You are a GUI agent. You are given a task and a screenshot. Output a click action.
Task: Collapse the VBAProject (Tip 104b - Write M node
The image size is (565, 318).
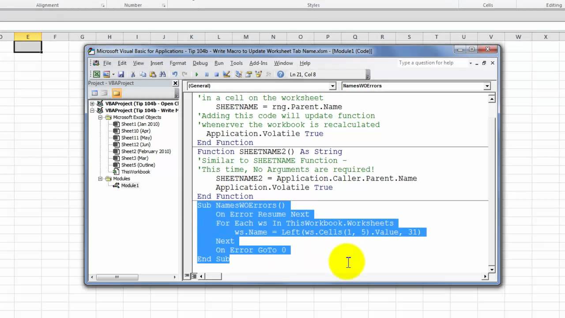point(92,110)
